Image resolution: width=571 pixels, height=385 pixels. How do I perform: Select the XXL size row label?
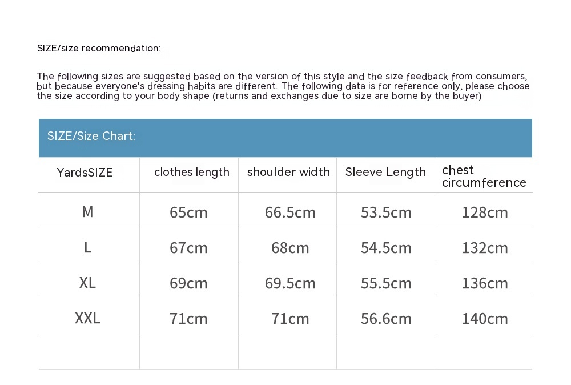click(87, 318)
